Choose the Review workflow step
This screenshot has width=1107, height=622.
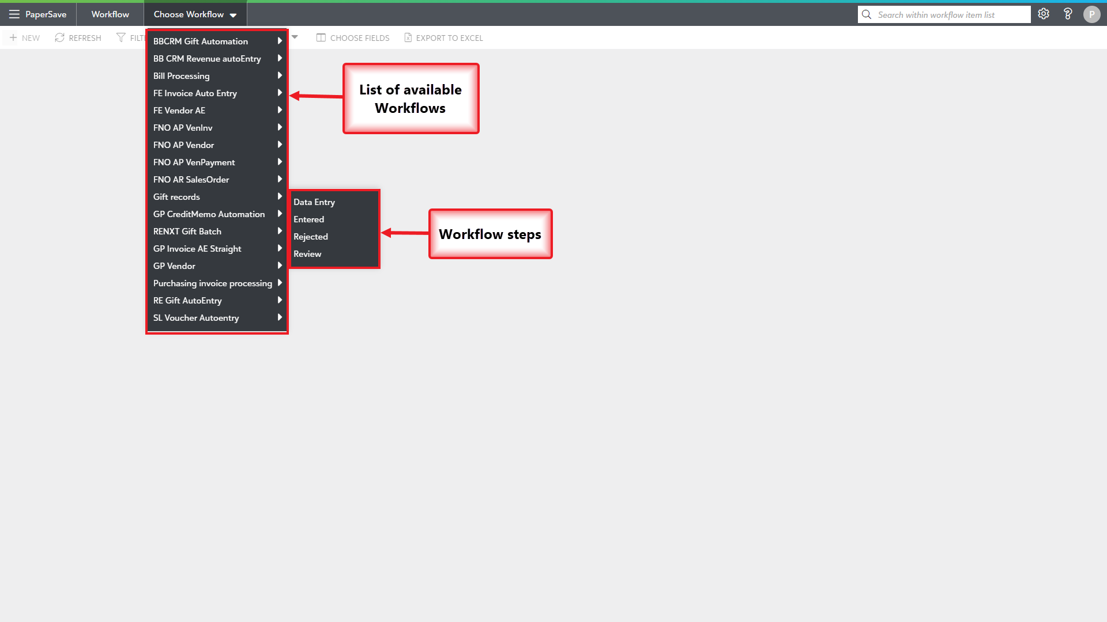pos(307,254)
